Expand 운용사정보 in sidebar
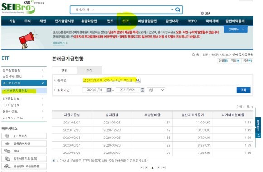 tap(24, 111)
